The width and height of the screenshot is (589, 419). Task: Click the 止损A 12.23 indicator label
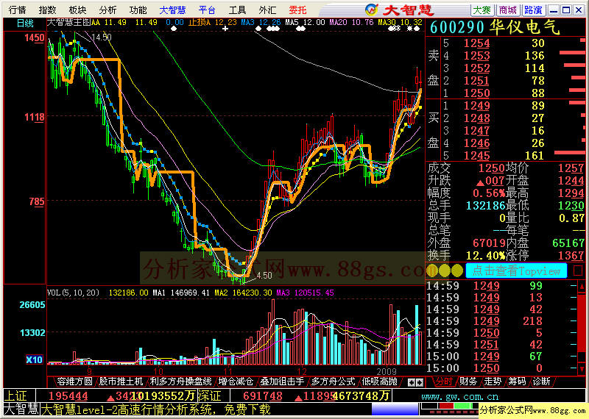click(x=213, y=23)
